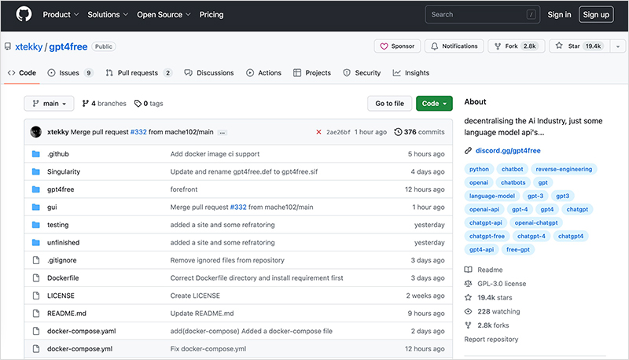Star the gpt4free repository

point(579,46)
